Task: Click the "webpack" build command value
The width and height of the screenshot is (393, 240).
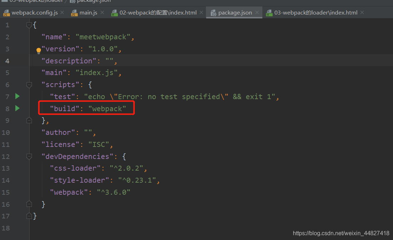Action: pos(107,109)
